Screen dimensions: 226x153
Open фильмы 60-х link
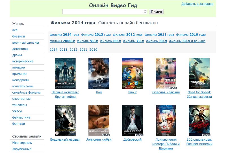pyautogui.click(x=157, y=41)
